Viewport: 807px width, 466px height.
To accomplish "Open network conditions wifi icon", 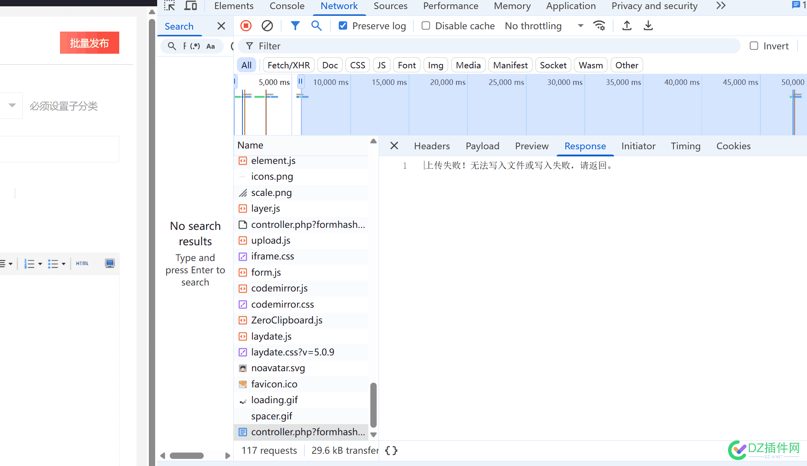I will 599,26.
